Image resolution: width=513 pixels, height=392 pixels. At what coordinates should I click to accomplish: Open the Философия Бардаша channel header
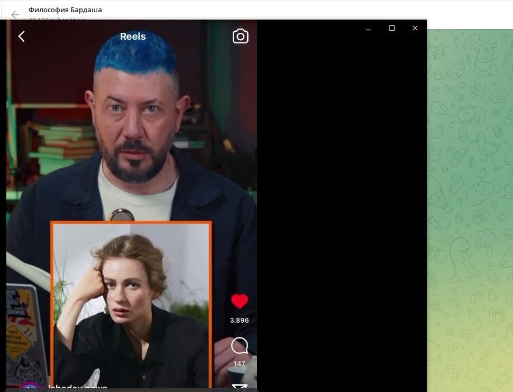66,9
